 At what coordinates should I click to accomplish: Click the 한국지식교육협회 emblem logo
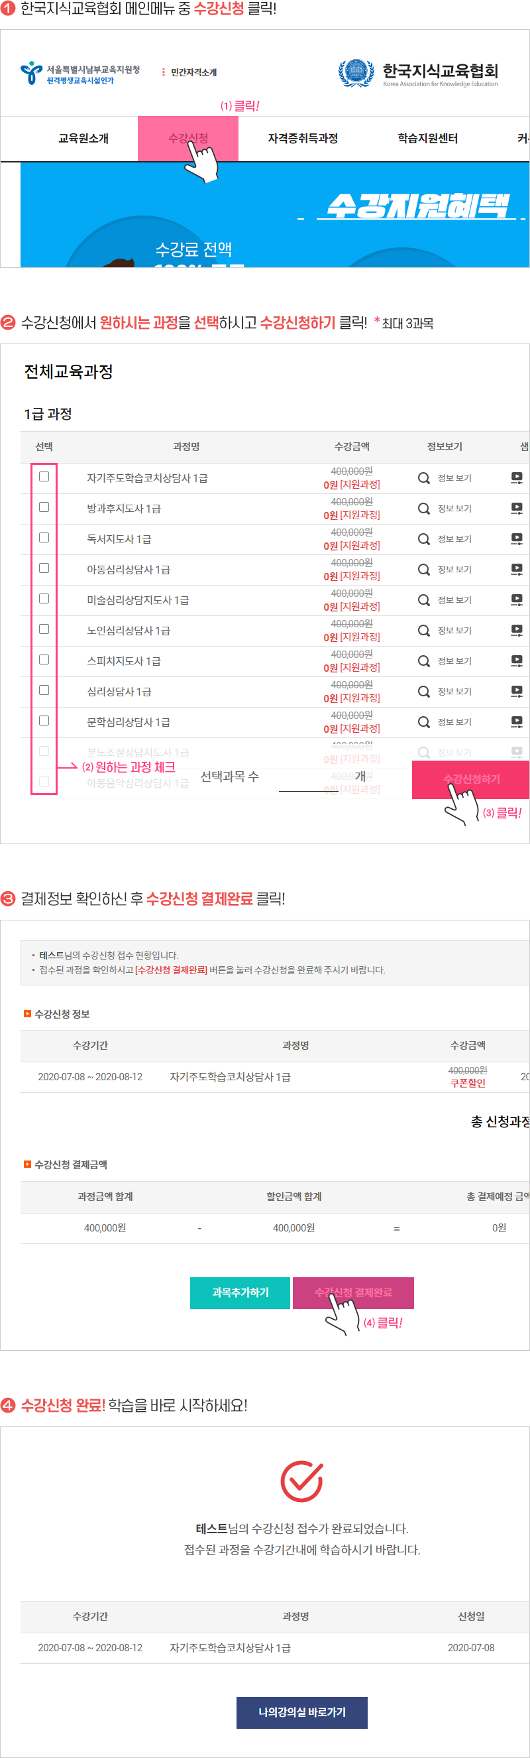click(x=355, y=73)
